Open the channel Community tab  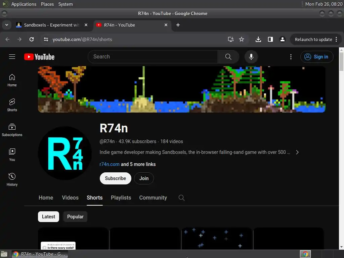point(153,198)
